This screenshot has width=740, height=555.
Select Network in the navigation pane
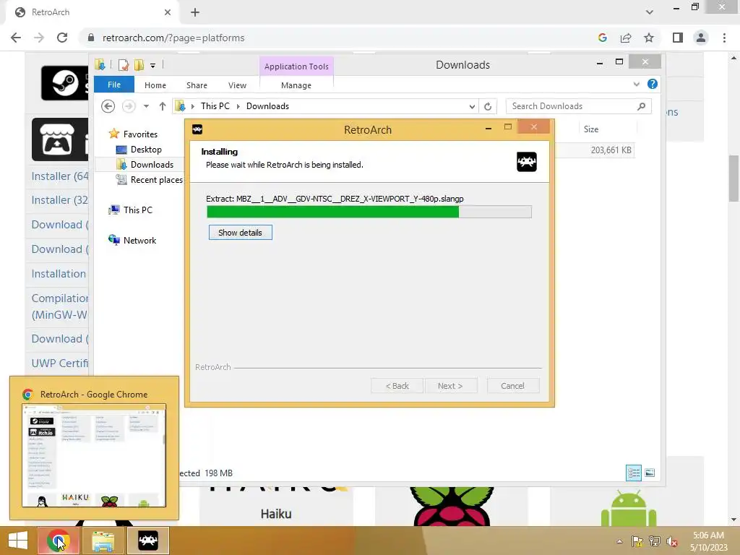(139, 240)
